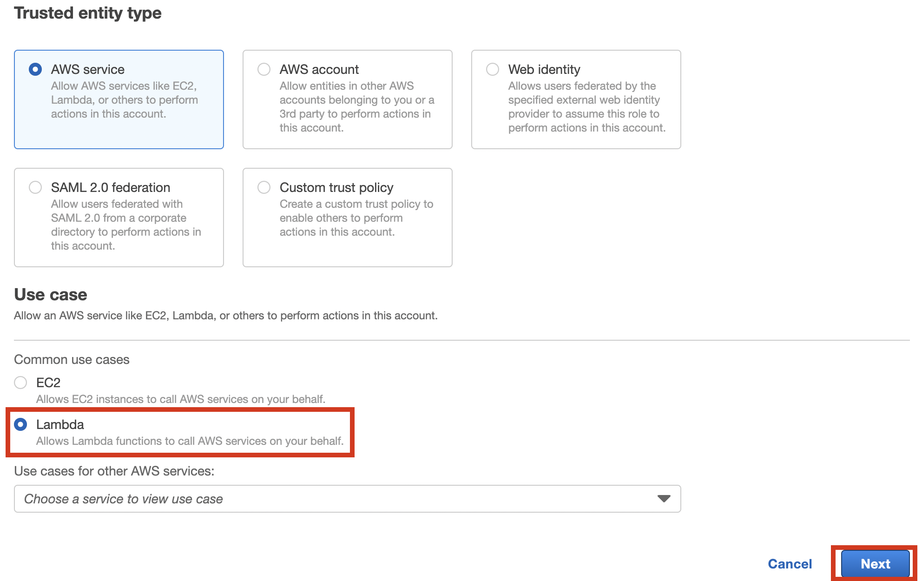Click the 'Allow users federated with SAML 2.0' description
Viewport: 922px width, 581px height.
(126, 225)
